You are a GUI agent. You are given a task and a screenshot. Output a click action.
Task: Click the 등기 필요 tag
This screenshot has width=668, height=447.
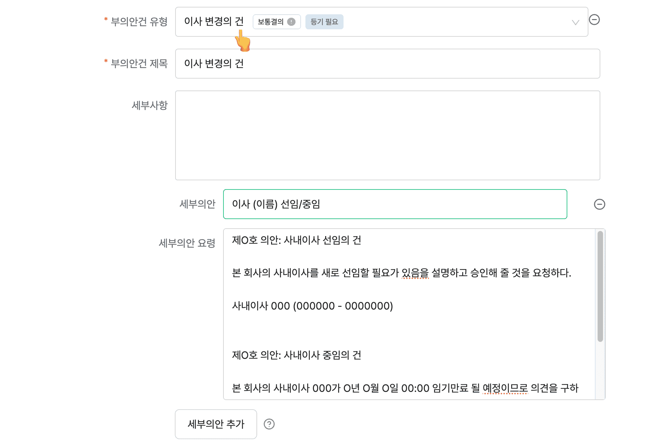(x=324, y=22)
